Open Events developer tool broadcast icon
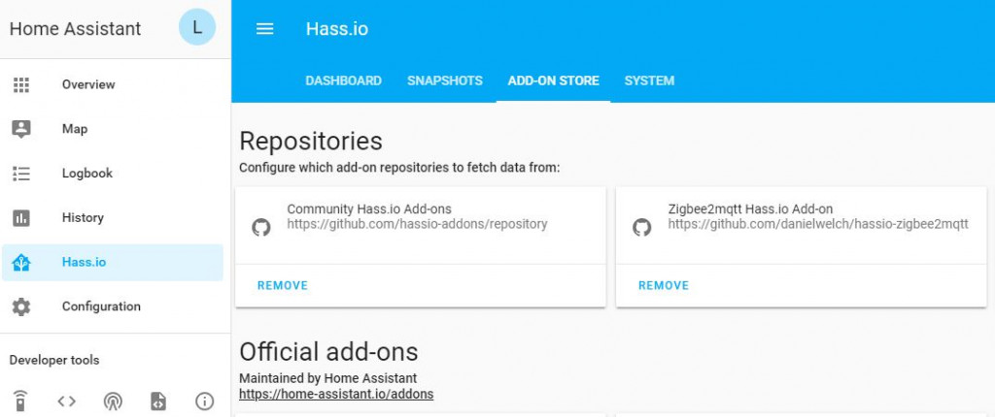Screen dimensions: 995x417 (113, 401)
